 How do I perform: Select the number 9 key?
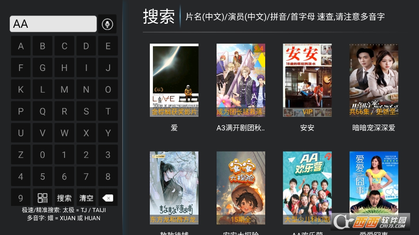[x=21, y=198]
